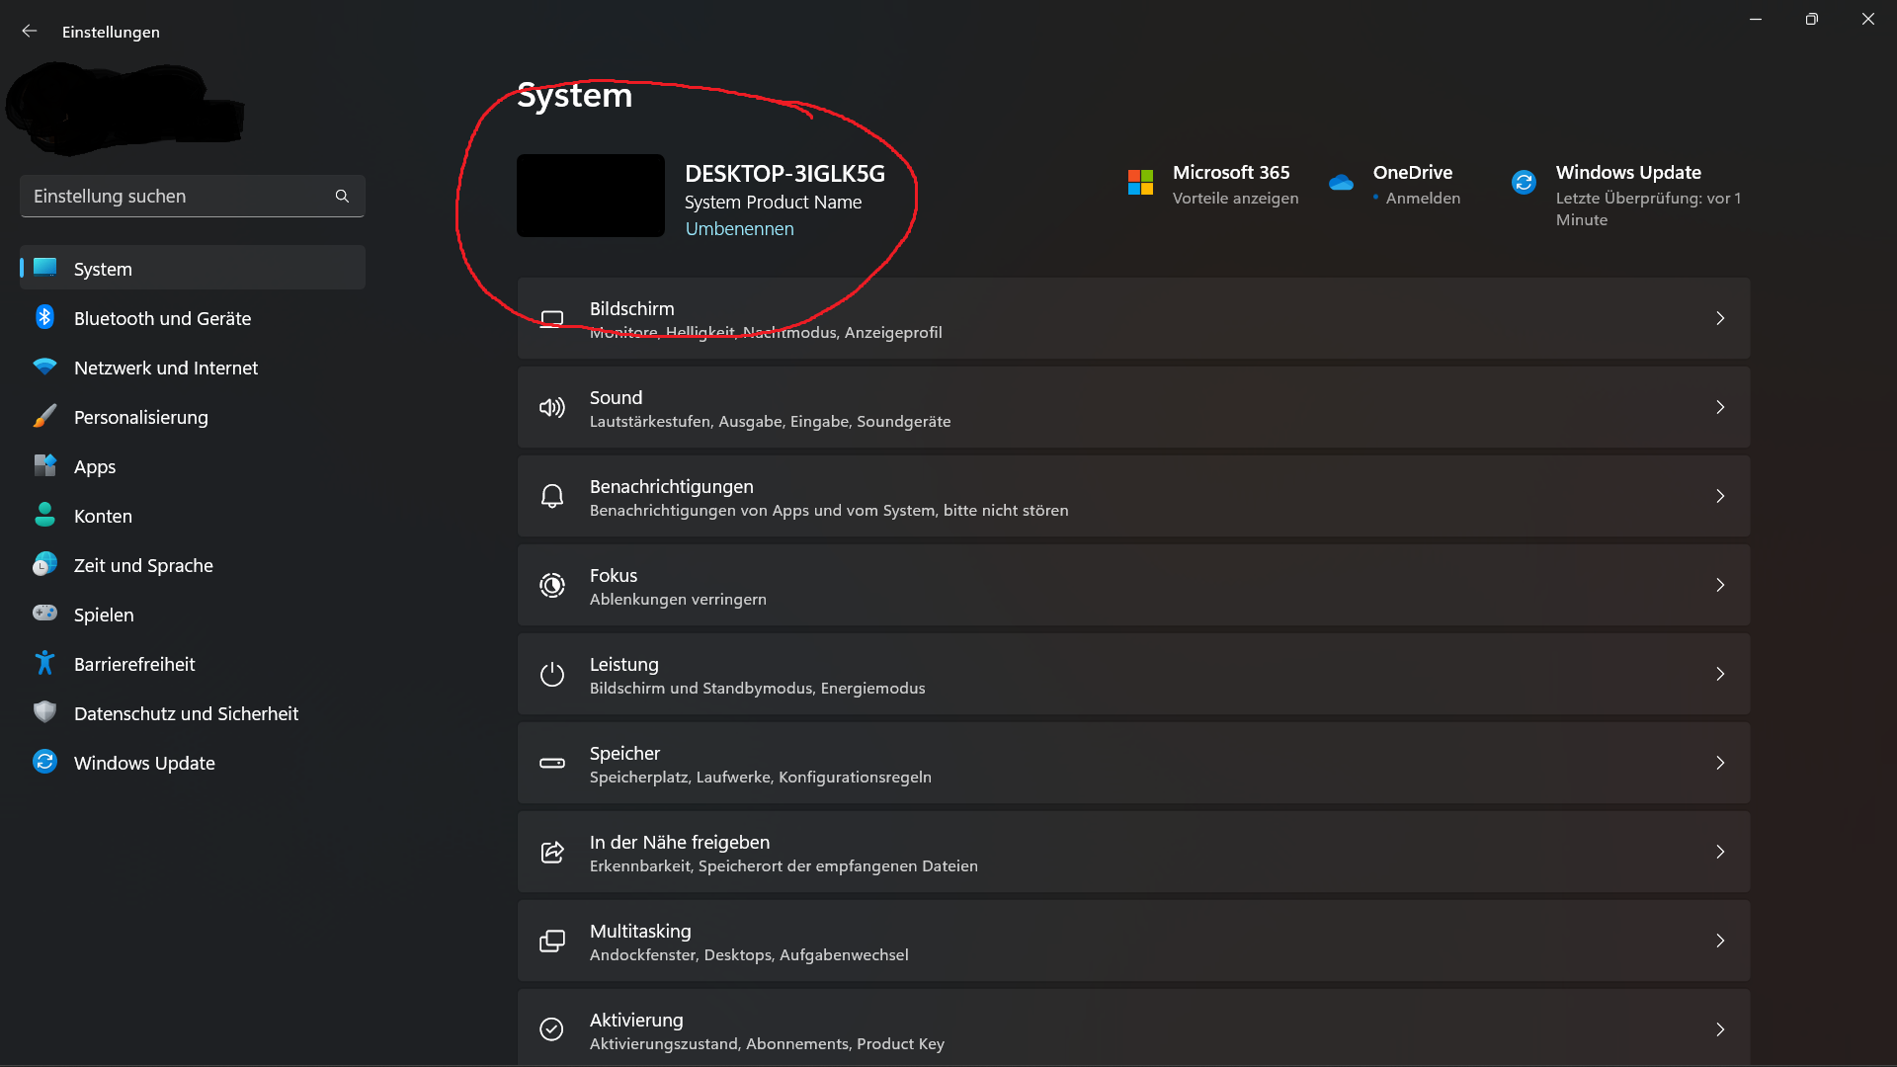Viewport: 1897px width, 1067px height.
Task: Click the Umbenennen link
Action: click(x=739, y=228)
